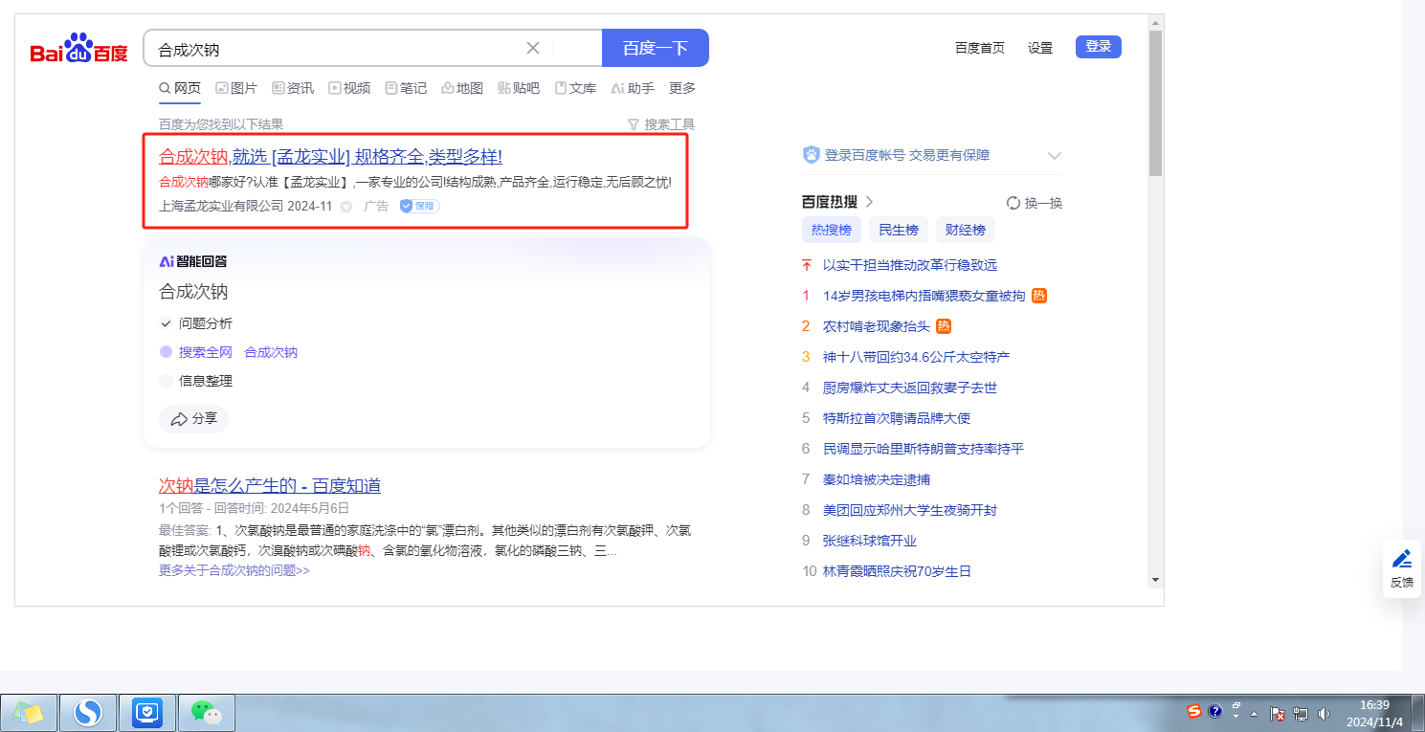Open WeChat from the taskbar
Screen dimensions: 1425x732
click(206, 712)
